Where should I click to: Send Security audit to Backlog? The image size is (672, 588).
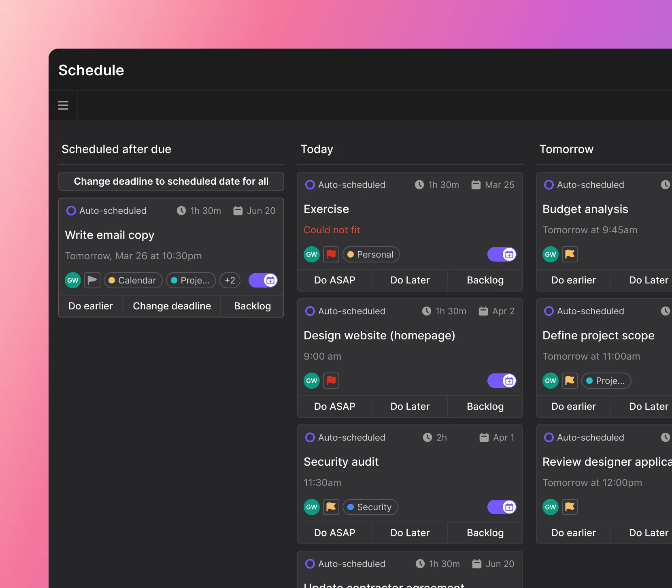click(485, 533)
